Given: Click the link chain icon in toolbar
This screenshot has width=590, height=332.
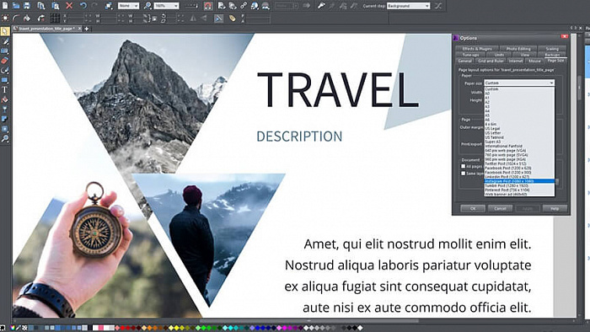Looking at the screenshot, I should click(x=244, y=6).
